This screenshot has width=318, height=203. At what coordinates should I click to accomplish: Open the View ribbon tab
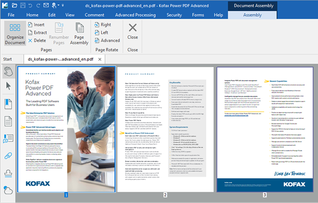point(70,15)
